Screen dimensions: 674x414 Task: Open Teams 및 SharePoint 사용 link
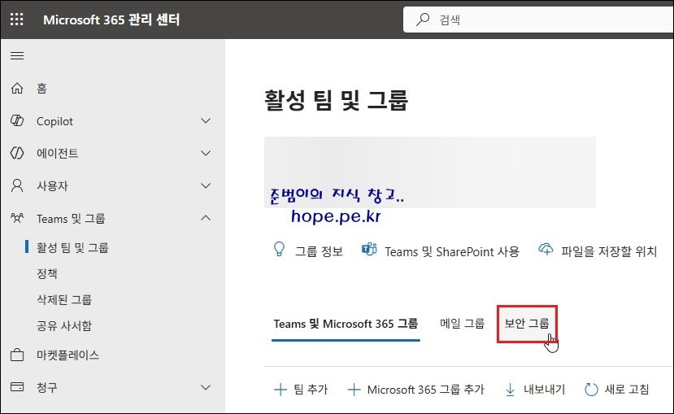coord(452,251)
